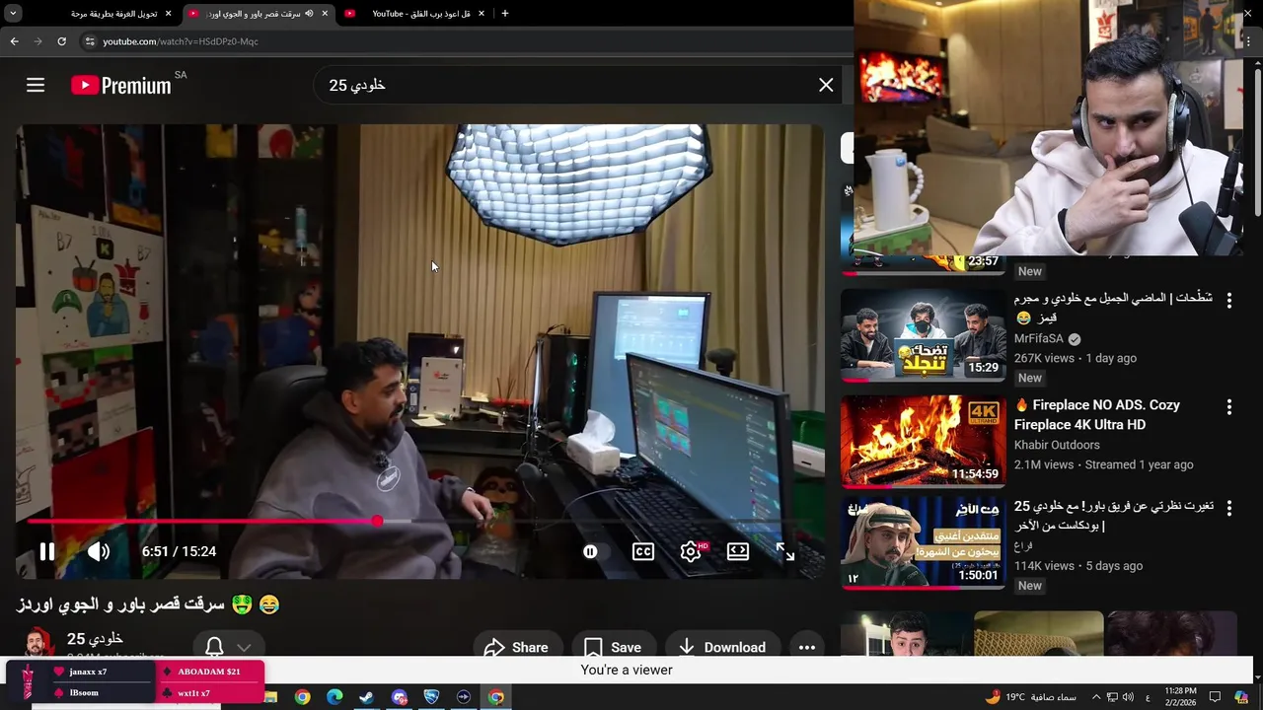Switch to theater mode in the player

point(738,551)
